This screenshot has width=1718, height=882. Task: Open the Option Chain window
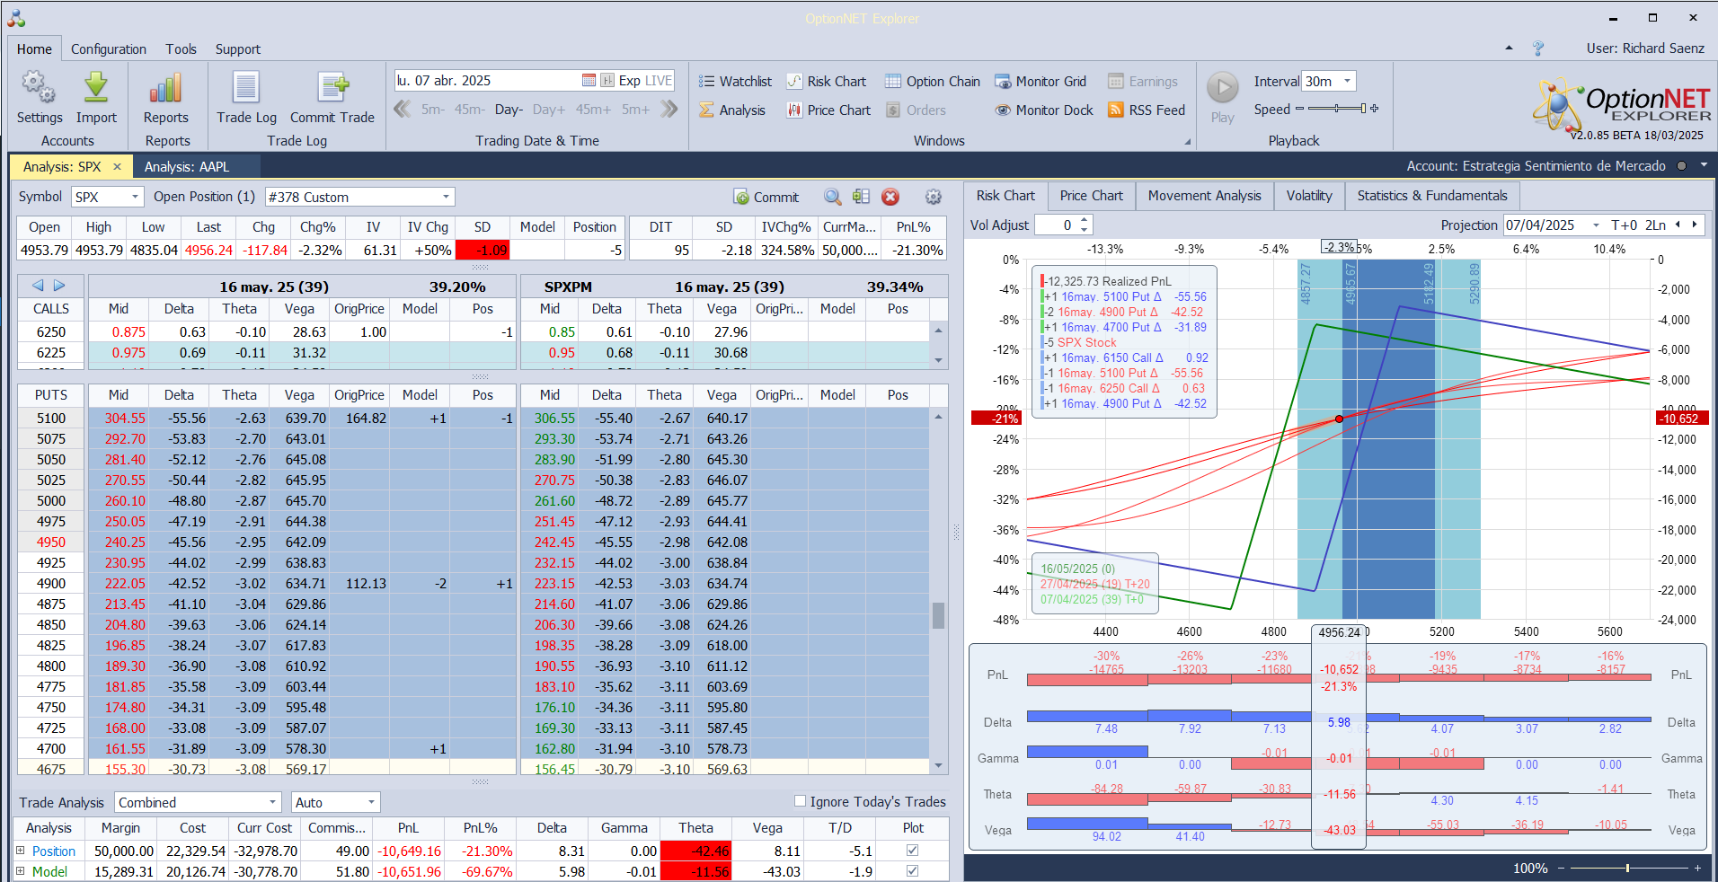point(933,82)
